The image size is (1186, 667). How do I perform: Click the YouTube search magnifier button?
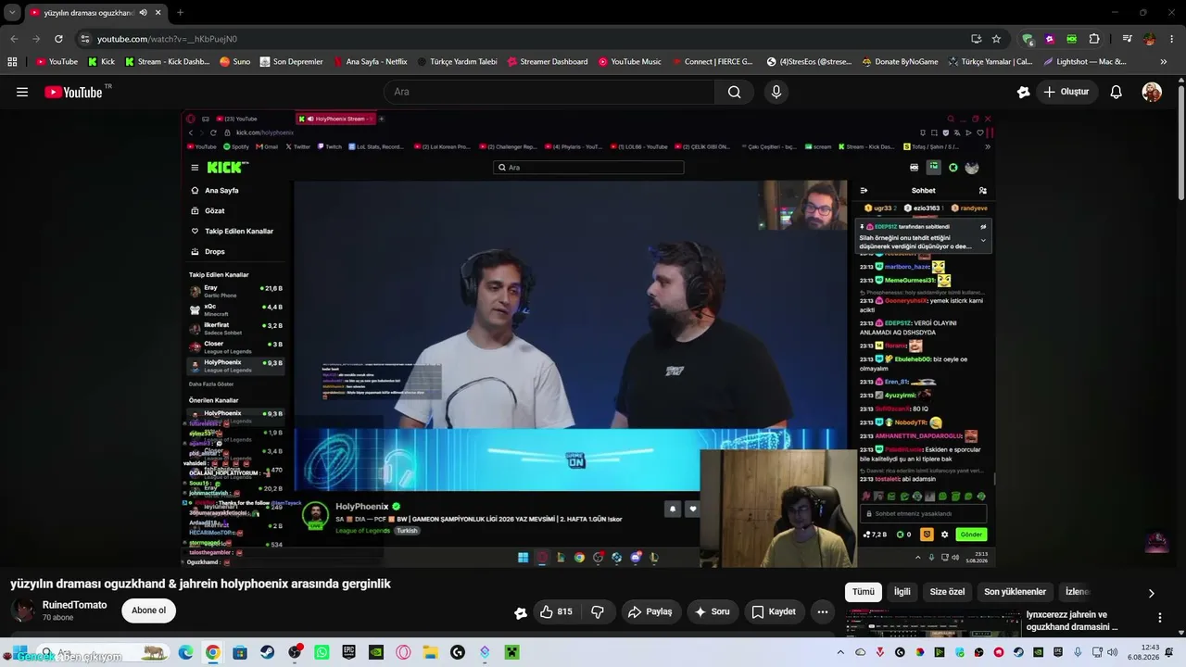[x=734, y=92]
